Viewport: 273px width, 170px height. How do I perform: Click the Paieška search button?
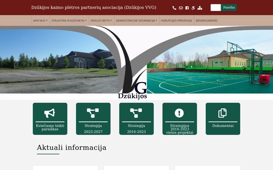click(229, 8)
